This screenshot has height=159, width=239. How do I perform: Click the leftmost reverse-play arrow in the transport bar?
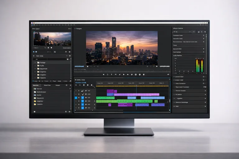click(104, 75)
